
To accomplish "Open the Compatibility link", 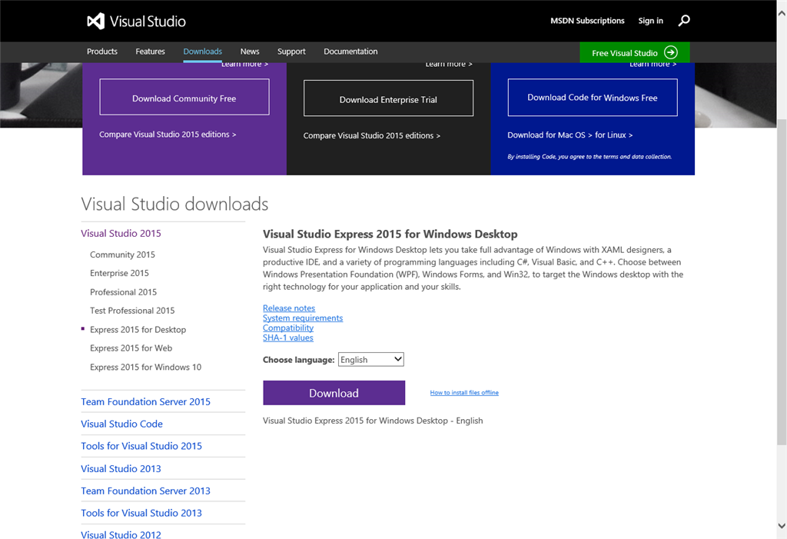I will point(288,328).
